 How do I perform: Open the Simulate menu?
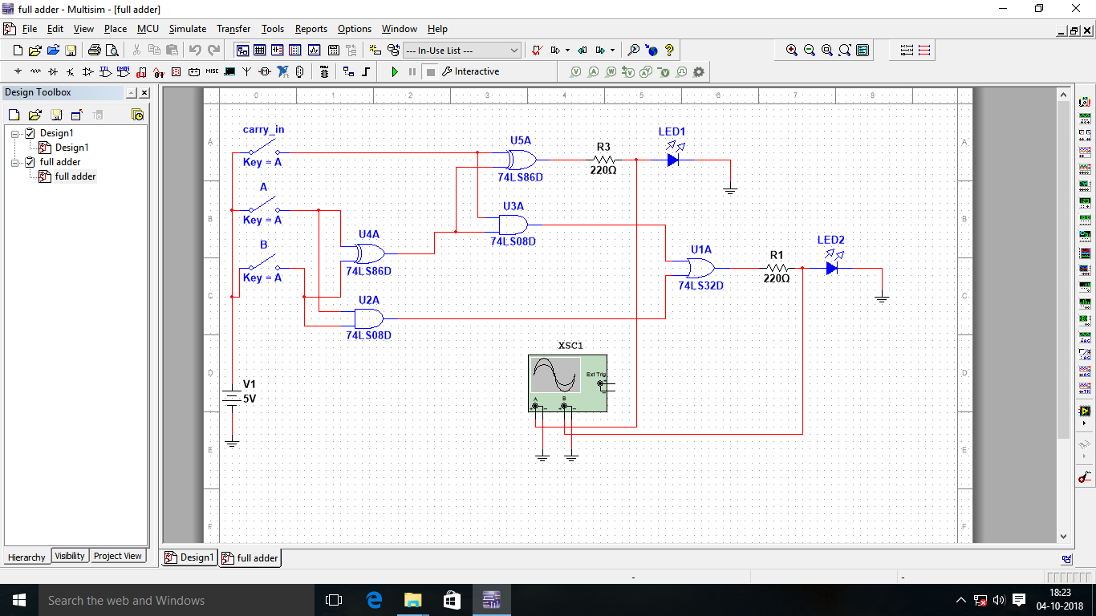(x=187, y=29)
